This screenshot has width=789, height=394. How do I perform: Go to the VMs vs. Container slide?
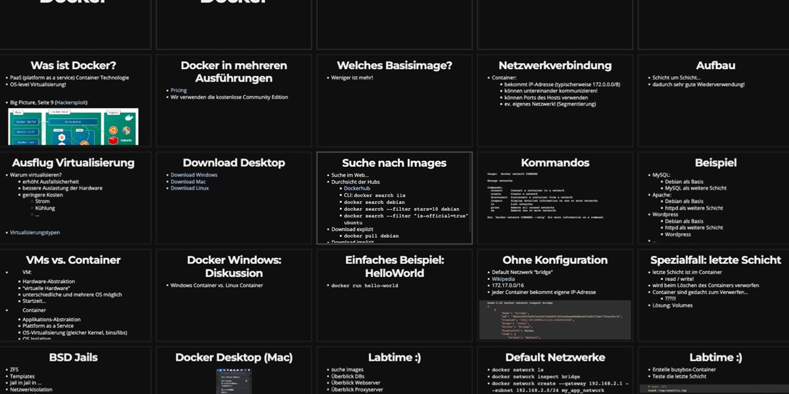point(74,260)
